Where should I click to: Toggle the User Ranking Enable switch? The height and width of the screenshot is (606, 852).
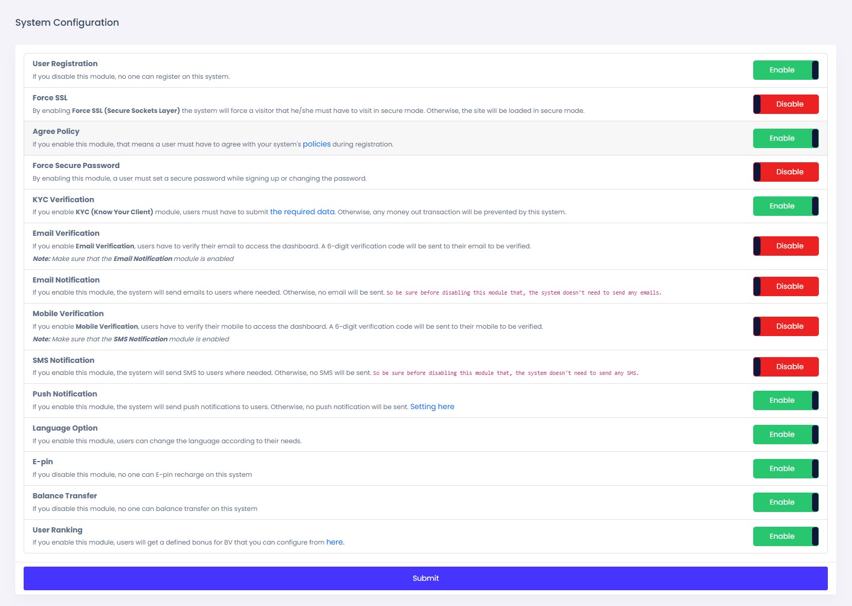(786, 536)
